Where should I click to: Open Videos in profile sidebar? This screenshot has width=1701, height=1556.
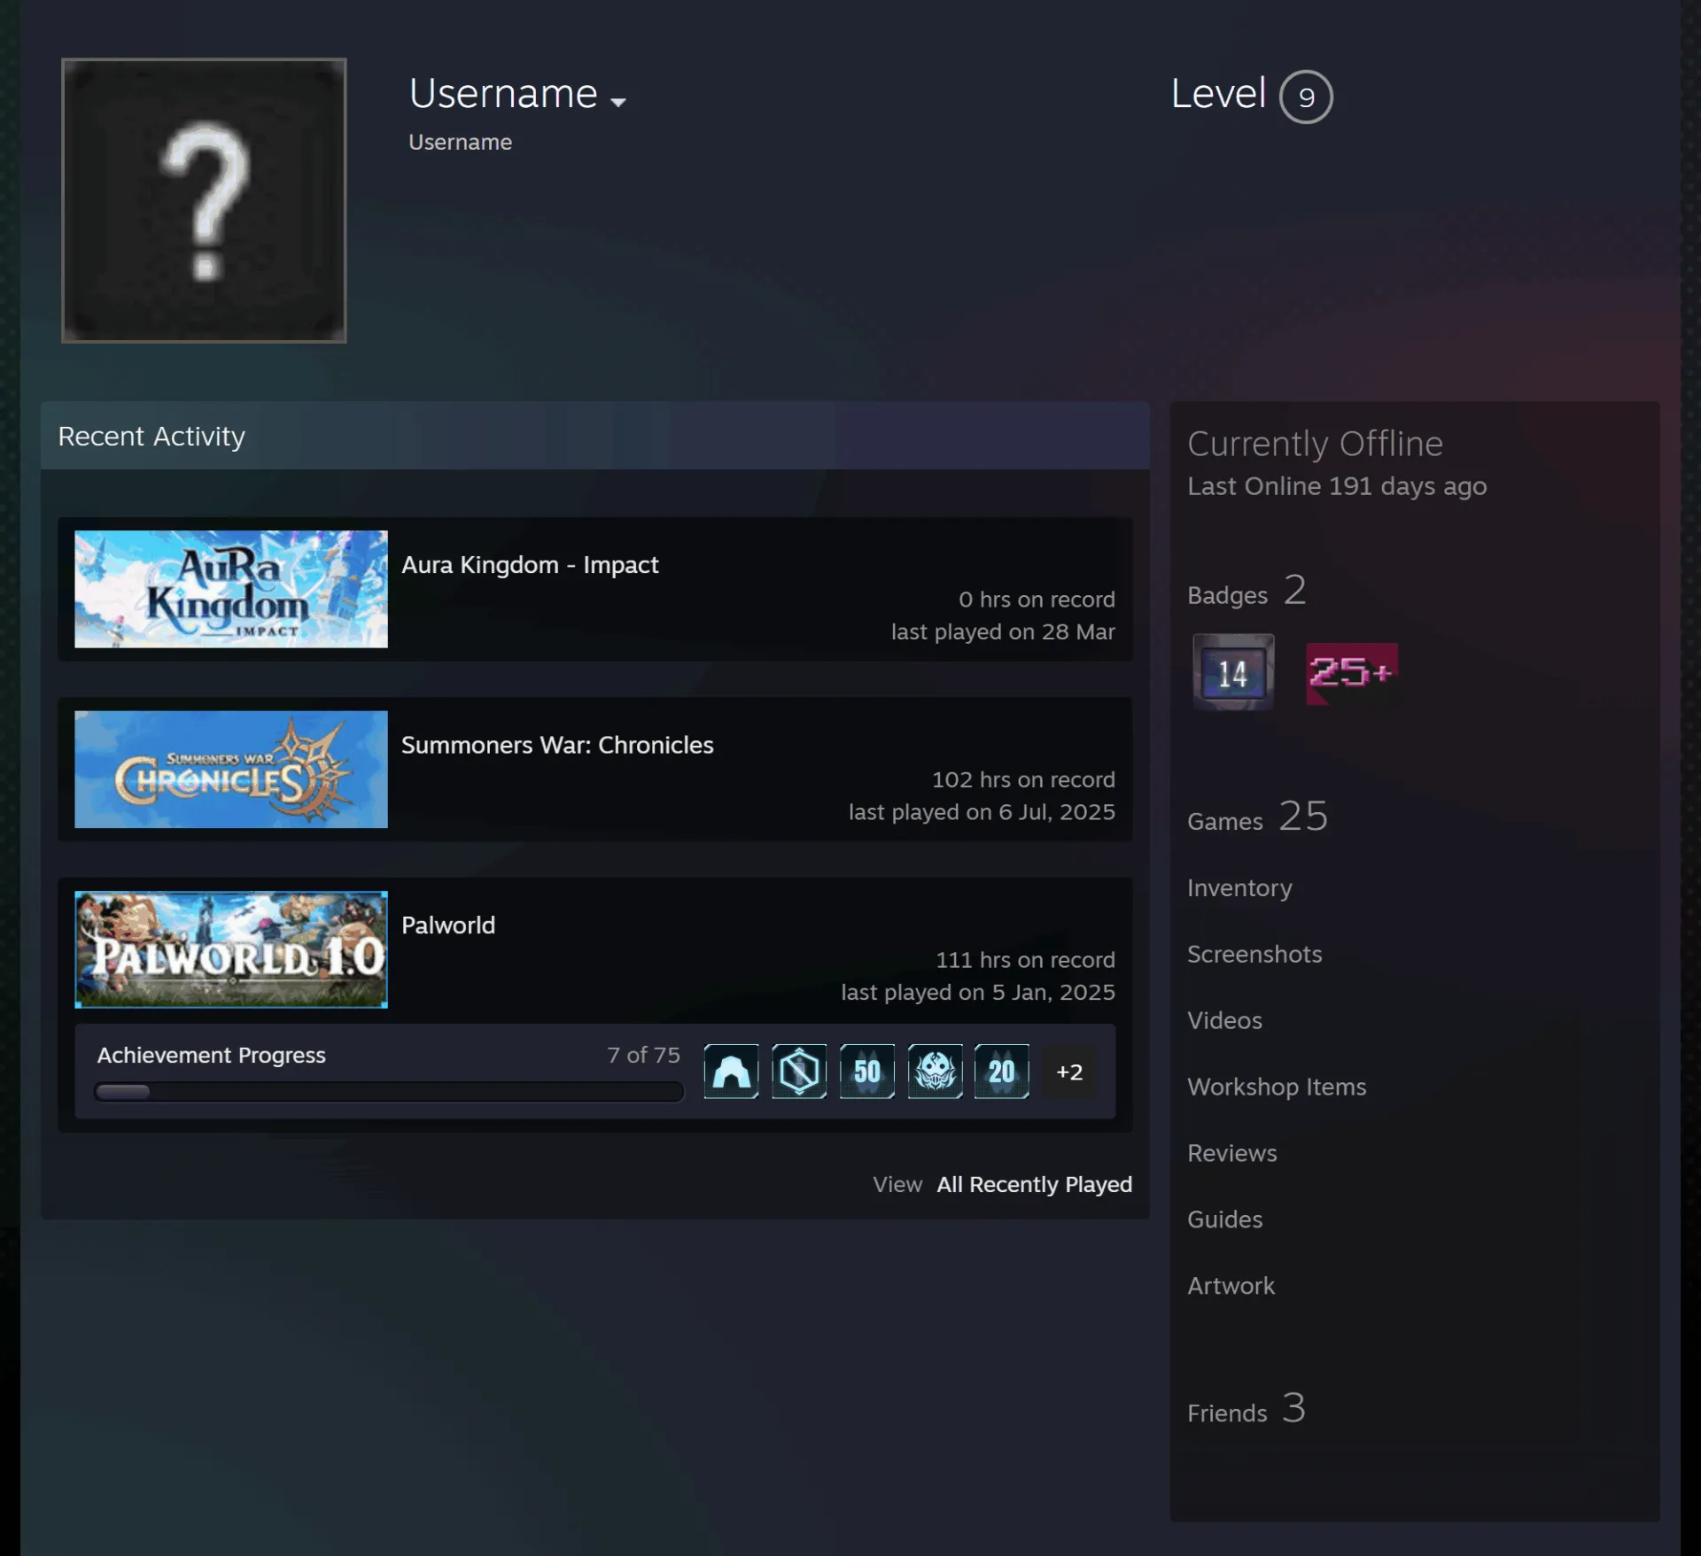click(1224, 1020)
